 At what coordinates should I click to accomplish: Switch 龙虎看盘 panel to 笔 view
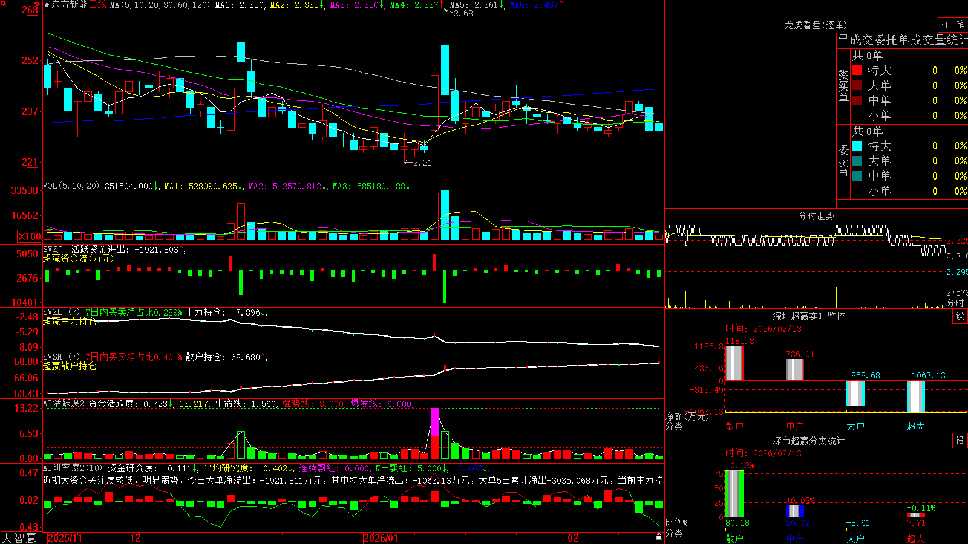pyautogui.click(x=960, y=24)
